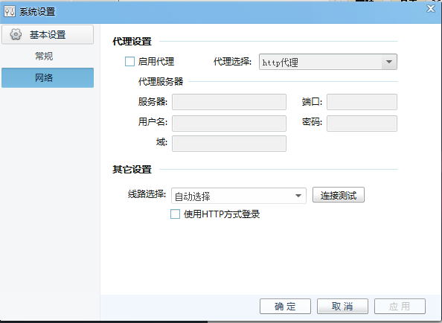This screenshot has width=442, height=323.
Task: Click the 域 input field
Action: point(229,144)
